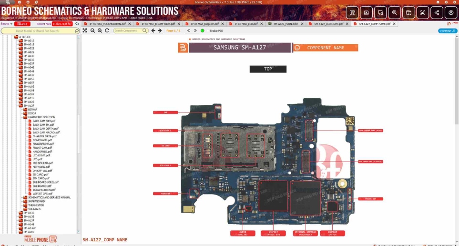Go to previous page with left arrow
The height and width of the screenshot is (246, 459).
click(153, 31)
